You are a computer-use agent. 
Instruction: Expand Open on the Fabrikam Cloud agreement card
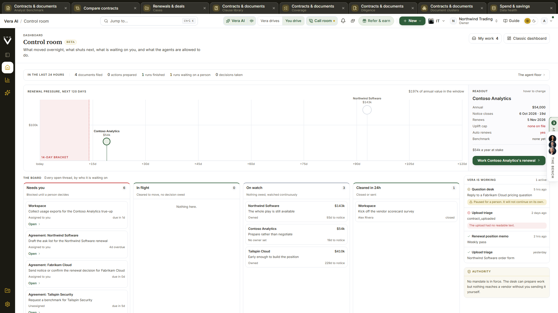click(x=34, y=283)
